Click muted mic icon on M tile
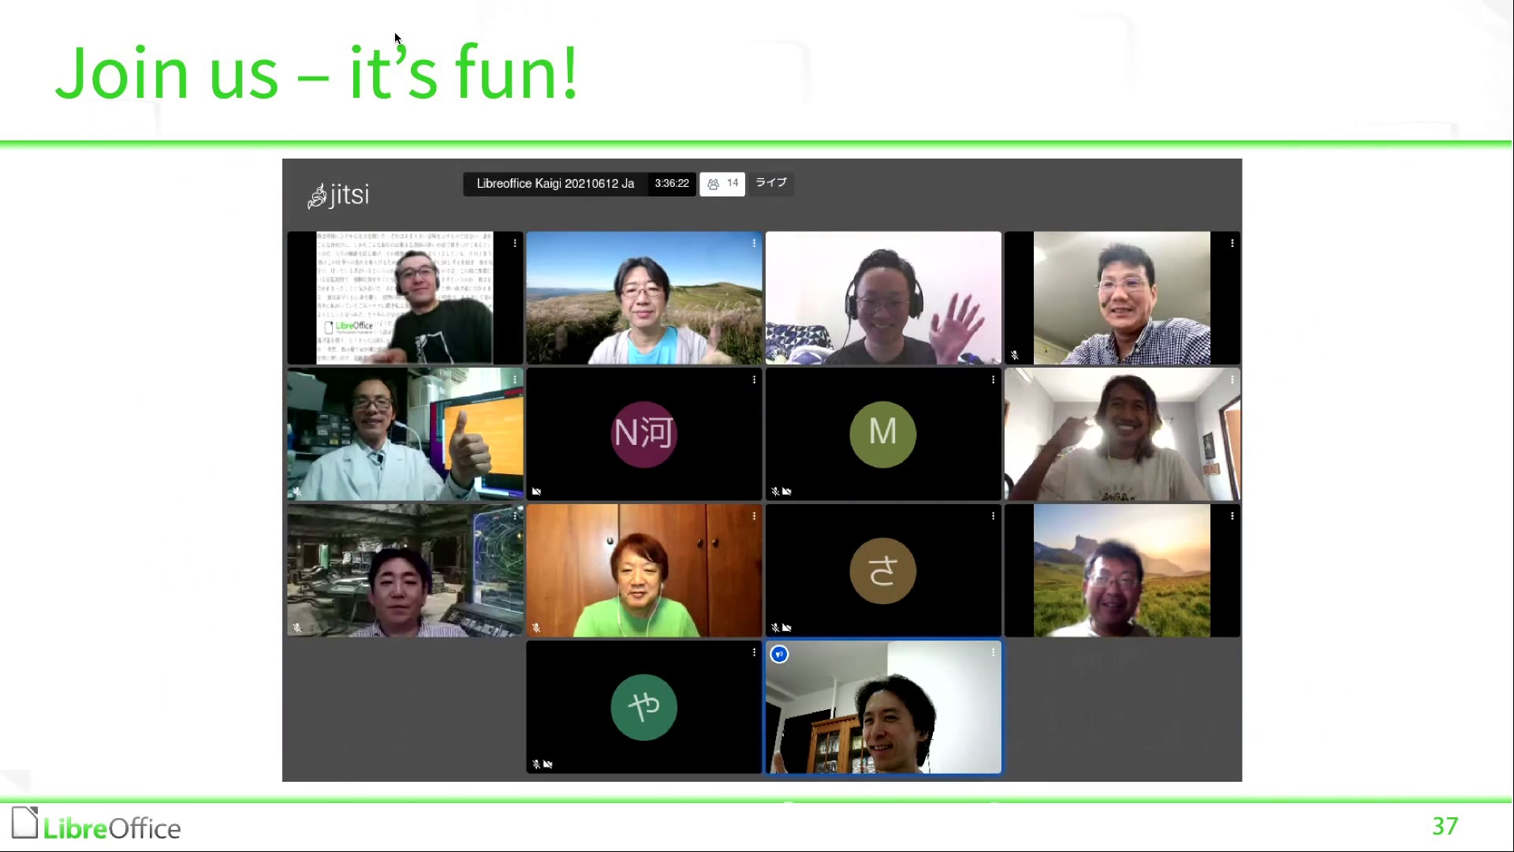The height and width of the screenshot is (852, 1514). click(775, 491)
